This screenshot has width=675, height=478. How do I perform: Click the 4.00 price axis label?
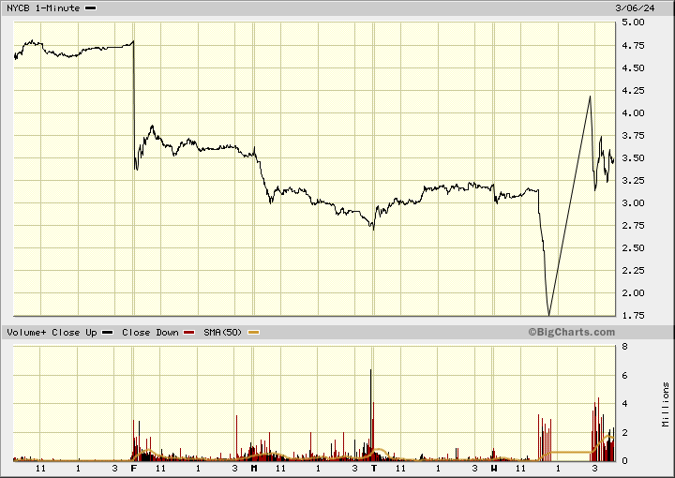click(633, 113)
